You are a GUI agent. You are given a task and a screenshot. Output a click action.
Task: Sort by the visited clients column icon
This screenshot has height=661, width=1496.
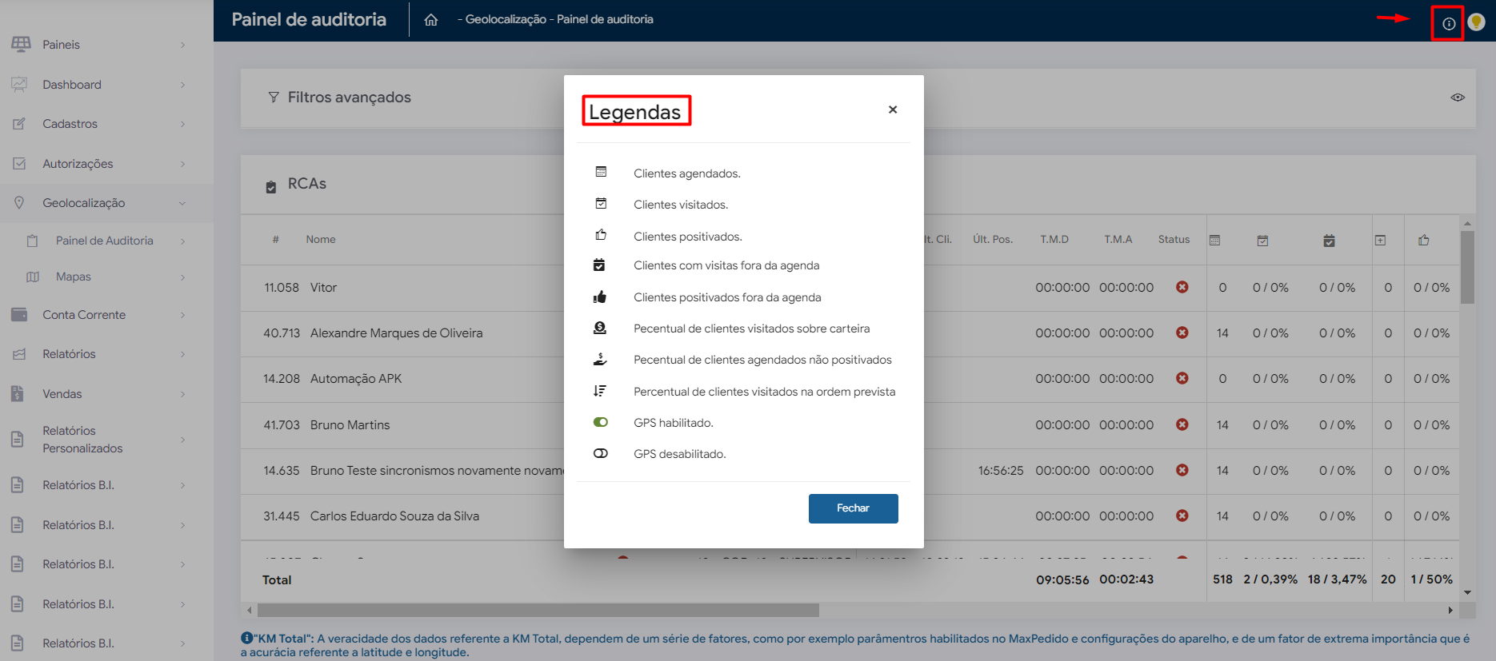(x=1262, y=240)
